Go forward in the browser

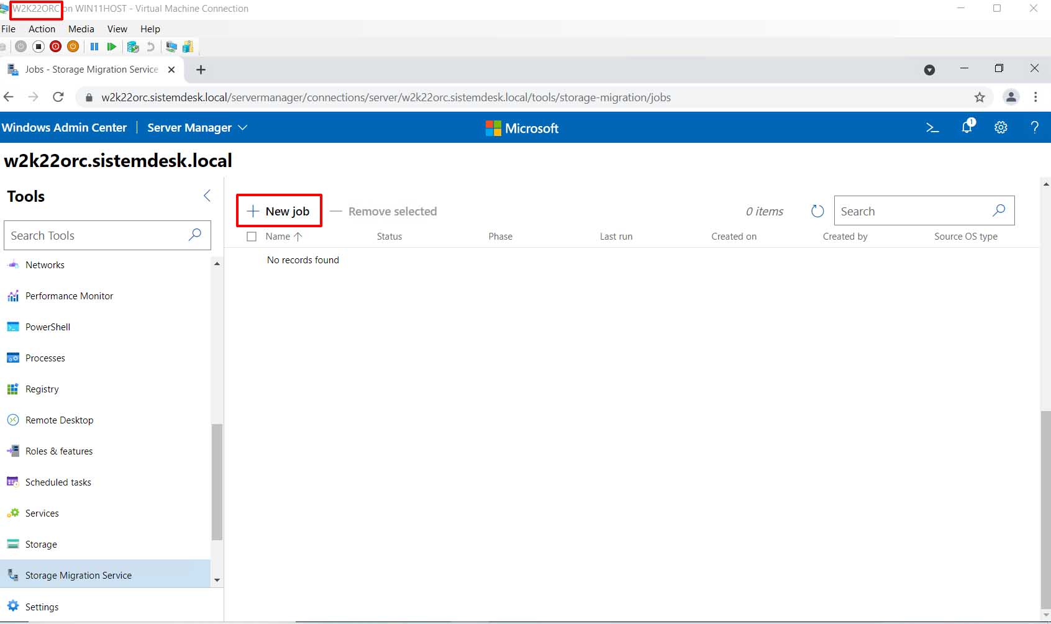pyautogui.click(x=34, y=97)
